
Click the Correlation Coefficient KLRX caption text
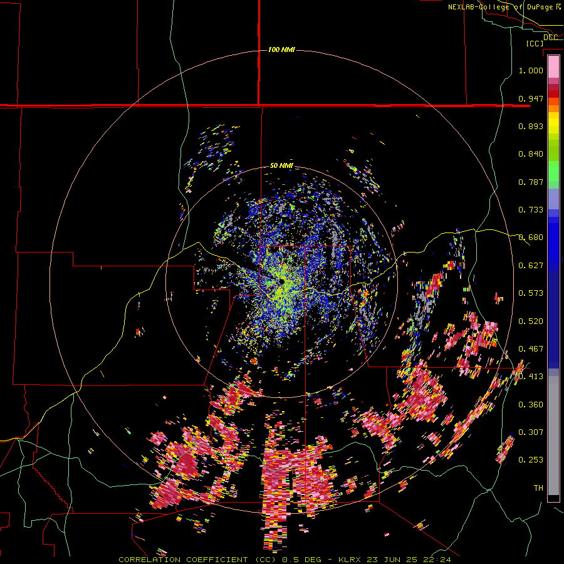point(285,560)
